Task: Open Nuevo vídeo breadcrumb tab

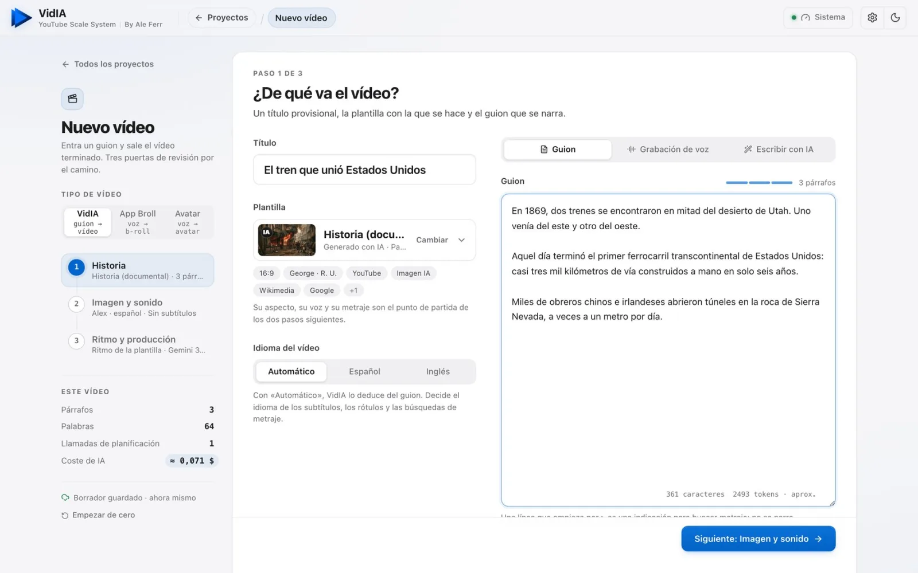Action: [301, 18]
